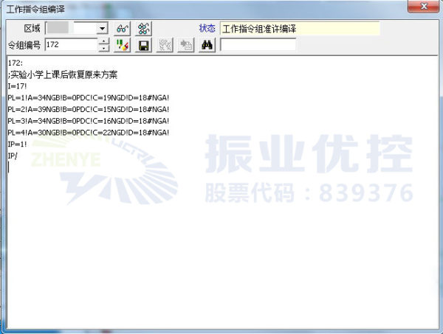Screen dimensions: 443x334
Task: Click the line starting PL=4!A=30NGB
Action: coord(89,132)
